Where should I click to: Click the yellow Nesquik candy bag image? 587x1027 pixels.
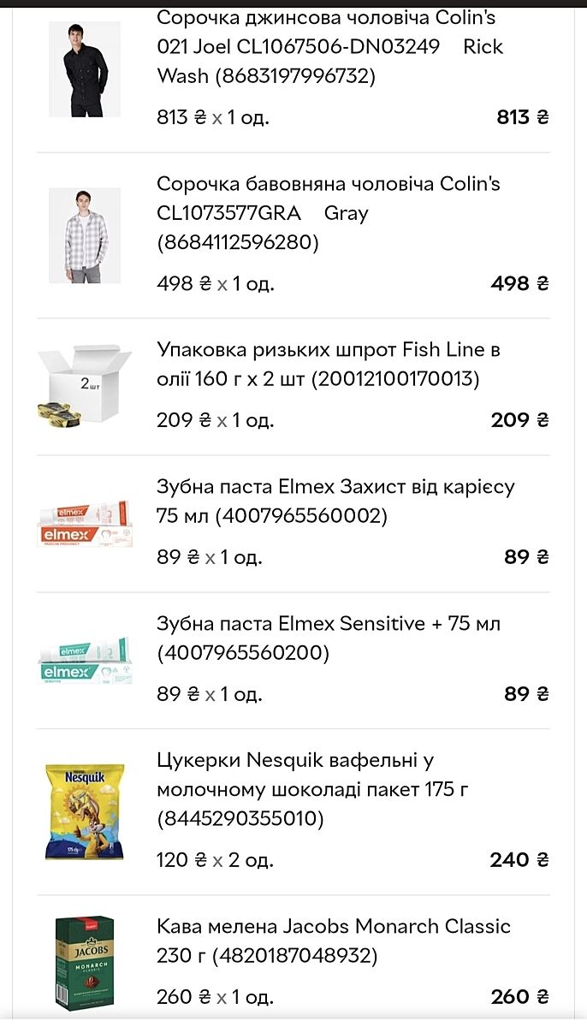pyautogui.click(x=84, y=811)
